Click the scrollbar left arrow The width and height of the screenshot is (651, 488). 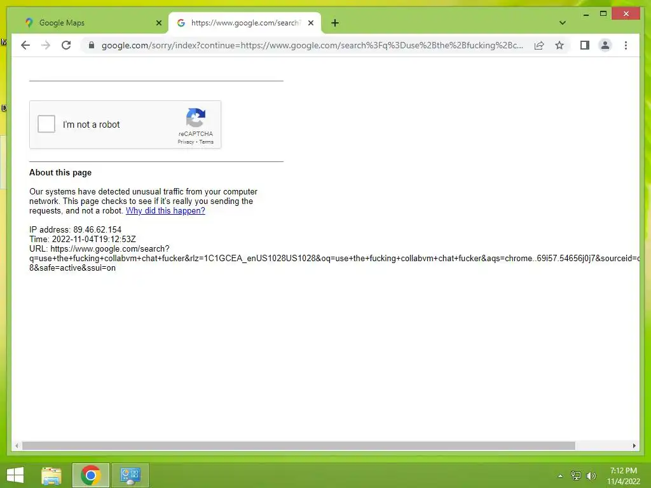pyautogui.click(x=17, y=445)
